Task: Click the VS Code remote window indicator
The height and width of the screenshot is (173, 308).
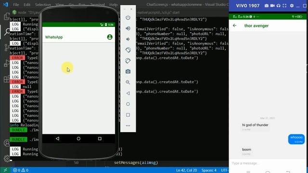Action: tap(5, 170)
